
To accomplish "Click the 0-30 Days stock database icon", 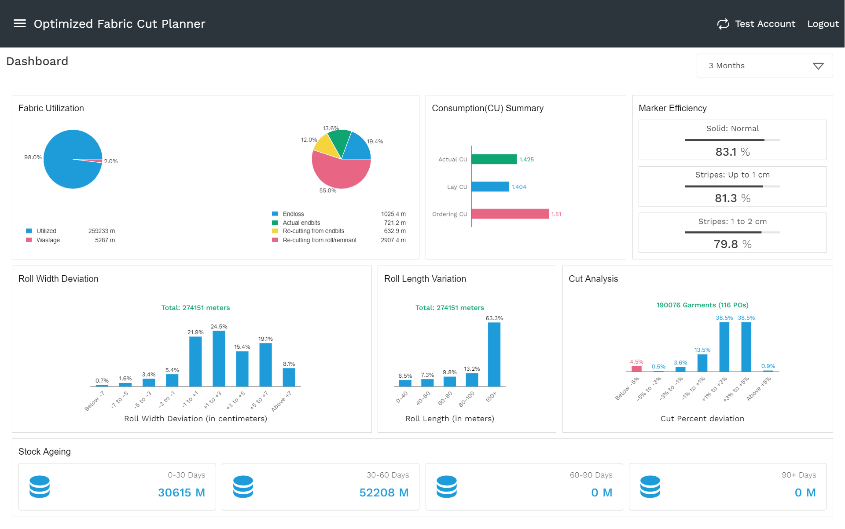I will pyautogui.click(x=40, y=487).
